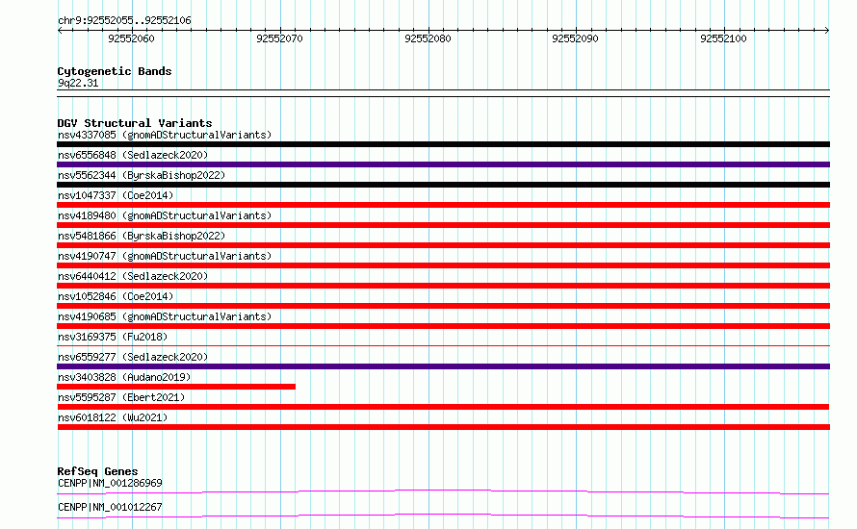Screen dimensions: 857x529
Task: Select the black bar under nsv5562344
Action: [443, 185]
